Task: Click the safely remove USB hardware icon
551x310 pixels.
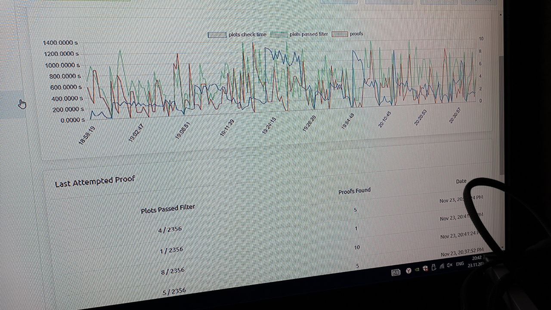Action: [434, 267]
